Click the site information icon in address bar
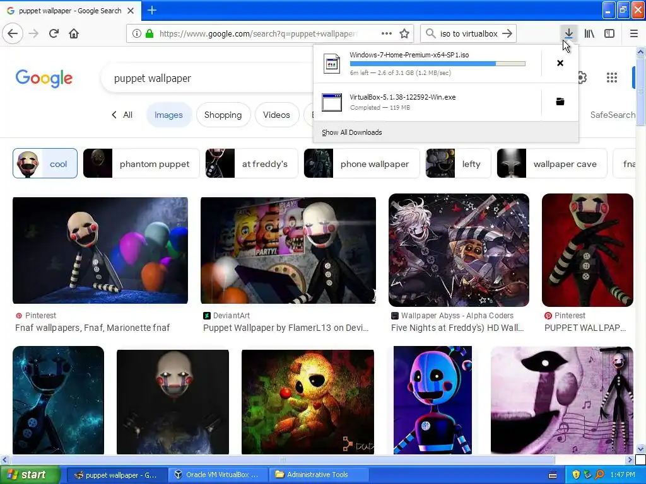Image resolution: width=646 pixels, height=484 pixels. tap(136, 33)
